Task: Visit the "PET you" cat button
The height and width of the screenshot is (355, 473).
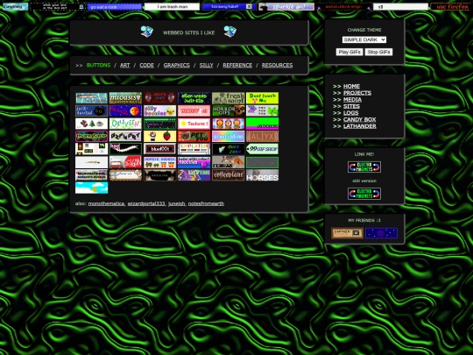Action: tap(194, 136)
